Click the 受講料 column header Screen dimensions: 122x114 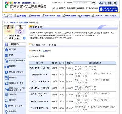[70, 63]
